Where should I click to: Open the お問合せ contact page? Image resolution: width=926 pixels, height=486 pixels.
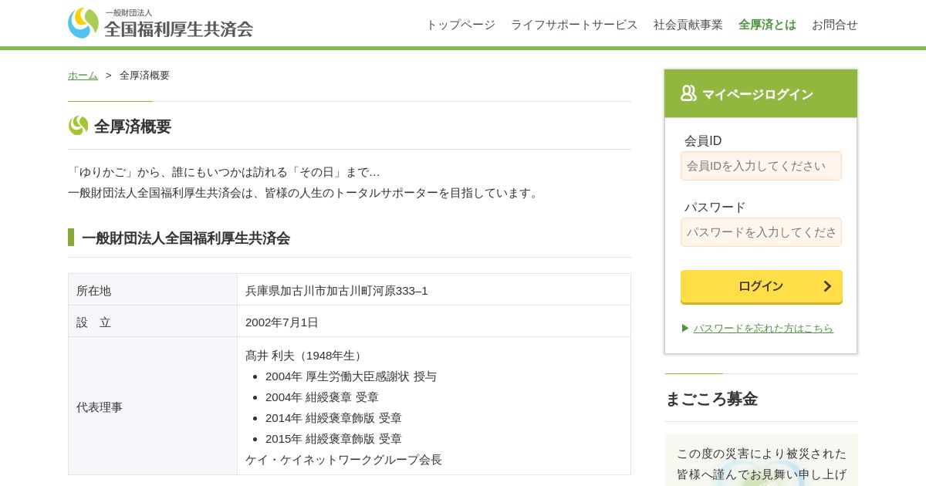point(835,25)
